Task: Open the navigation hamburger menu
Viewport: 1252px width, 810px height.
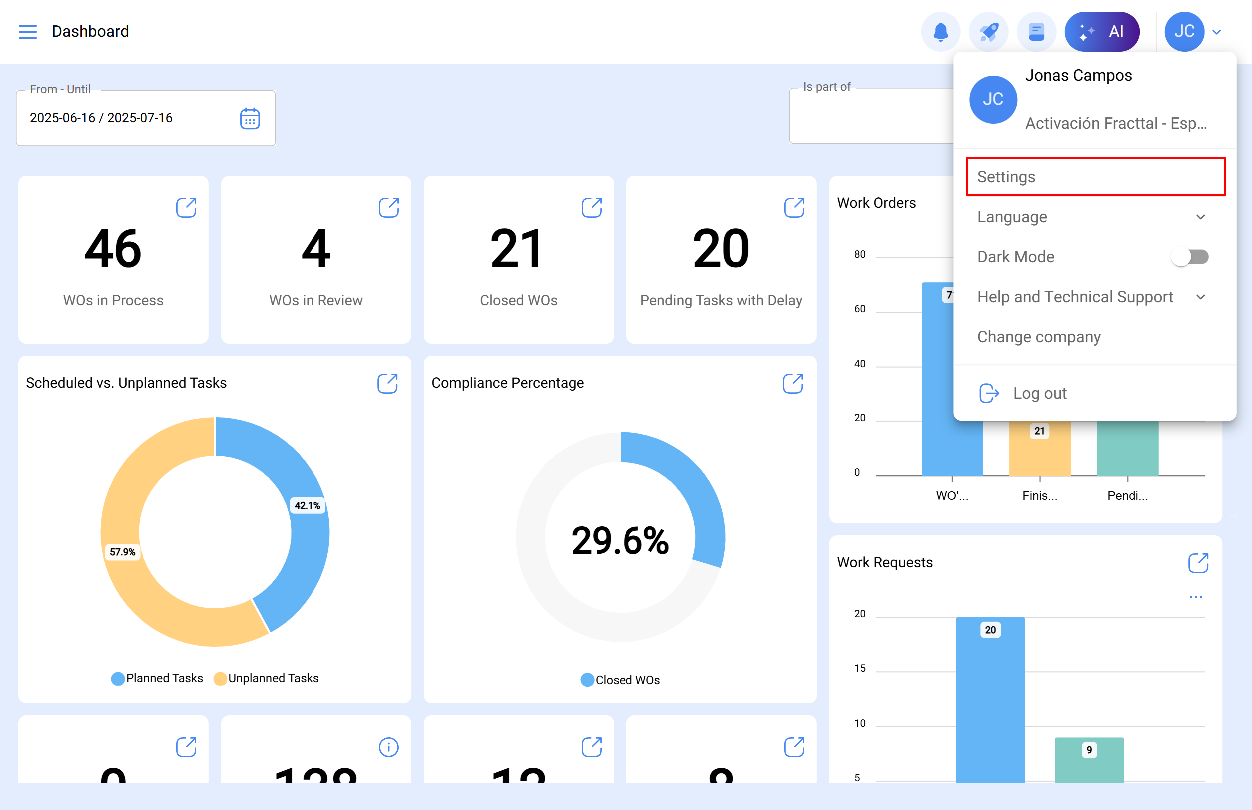Action: [x=27, y=31]
